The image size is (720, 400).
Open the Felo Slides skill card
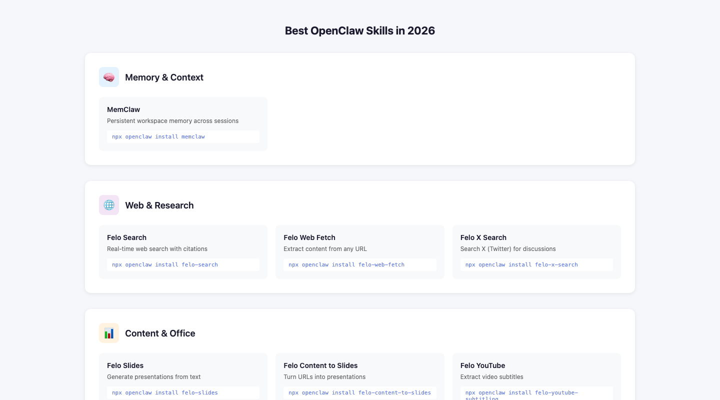tap(125, 365)
